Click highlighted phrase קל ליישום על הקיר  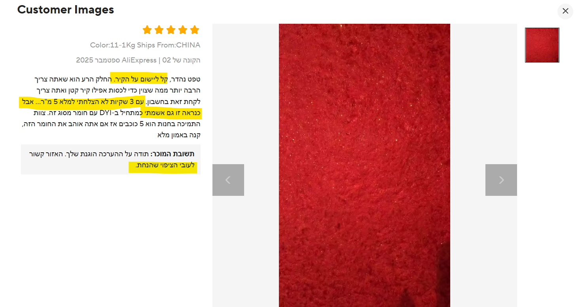point(139,79)
